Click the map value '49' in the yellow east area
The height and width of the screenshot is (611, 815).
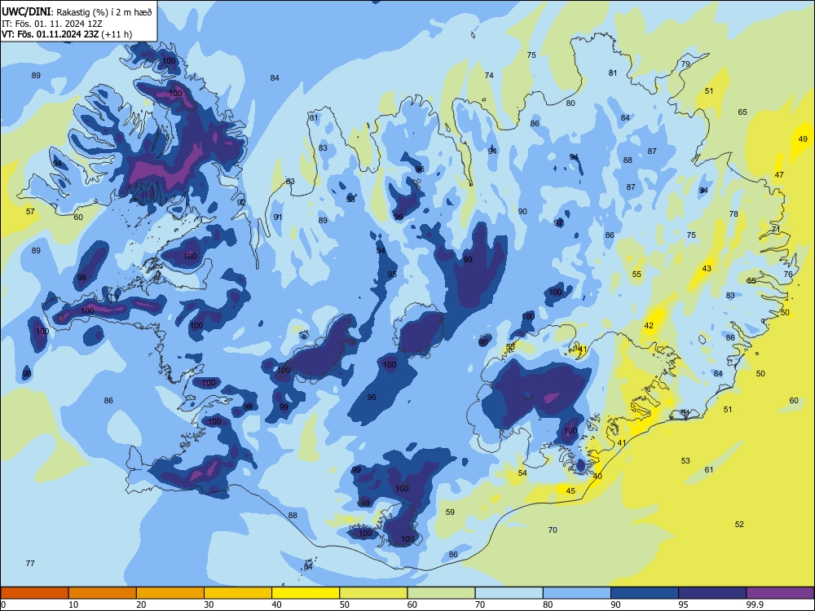(803, 138)
